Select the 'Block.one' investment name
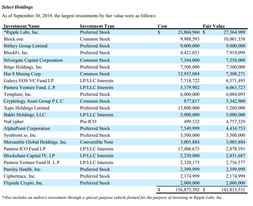Image resolution: width=253 pixels, height=206 pixels. coord(14,39)
